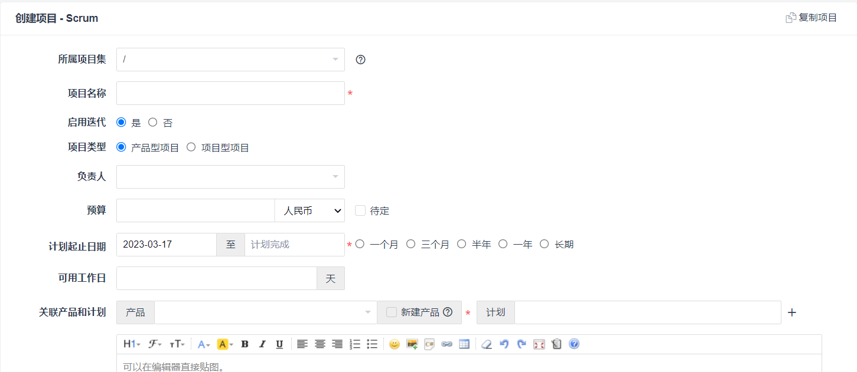Toggle underline formatting
This screenshot has height=372, width=857.
pos(279,344)
